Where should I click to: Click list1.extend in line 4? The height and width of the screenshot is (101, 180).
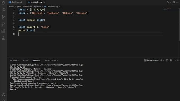(27, 20)
